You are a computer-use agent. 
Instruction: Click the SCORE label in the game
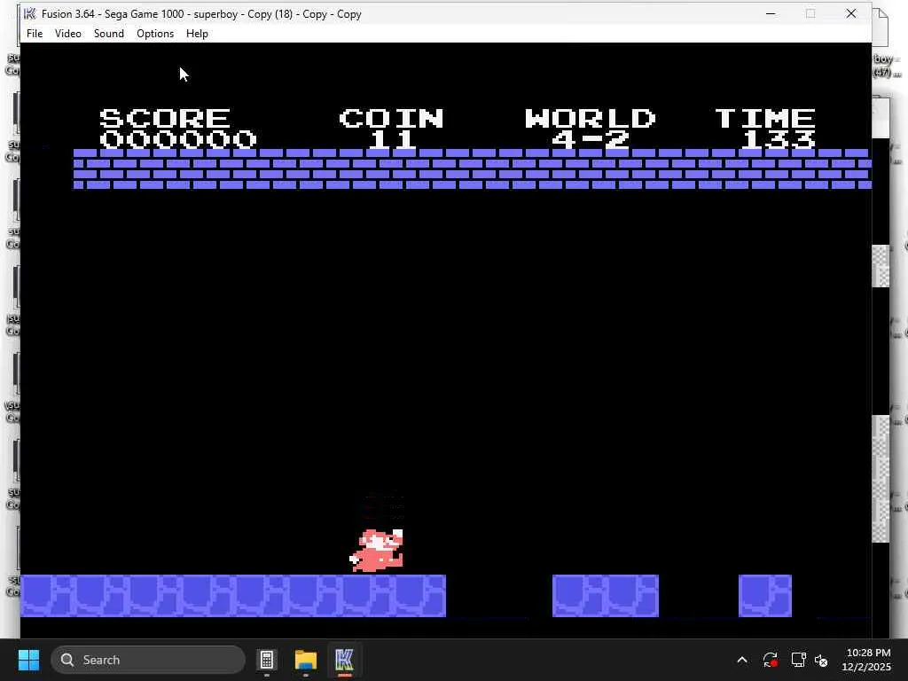click(165, 118)
